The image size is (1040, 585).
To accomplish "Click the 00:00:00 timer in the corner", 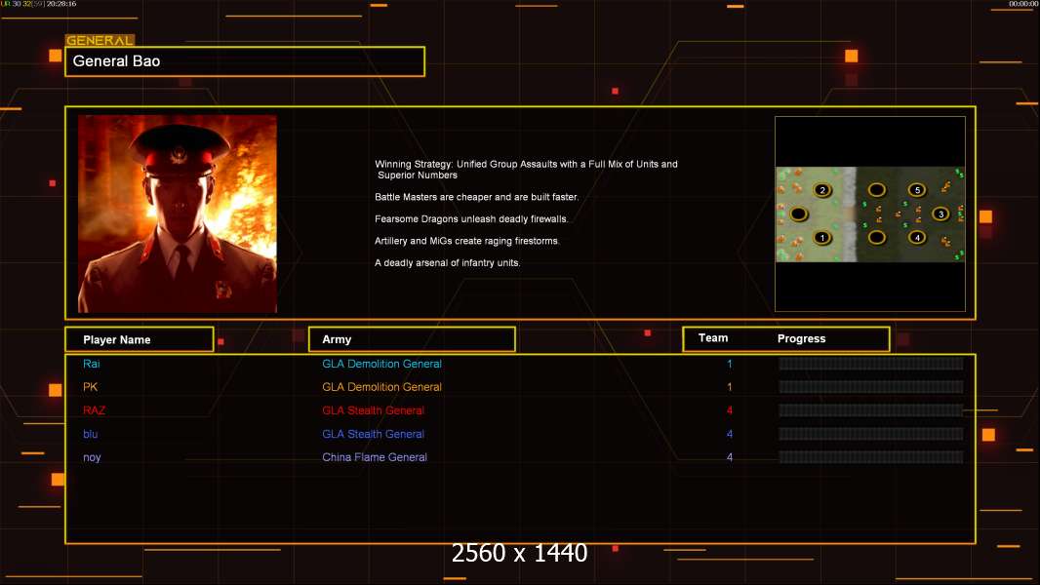I will point(1022,4).
